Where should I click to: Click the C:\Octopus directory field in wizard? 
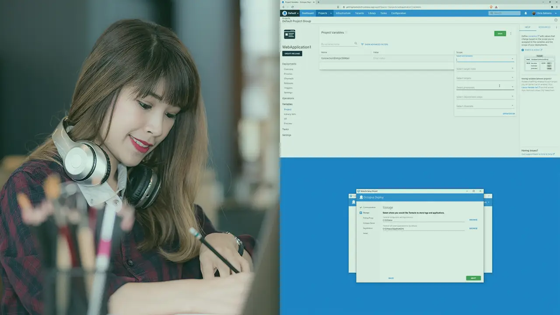pyautogui.click(x=423, y=220)
